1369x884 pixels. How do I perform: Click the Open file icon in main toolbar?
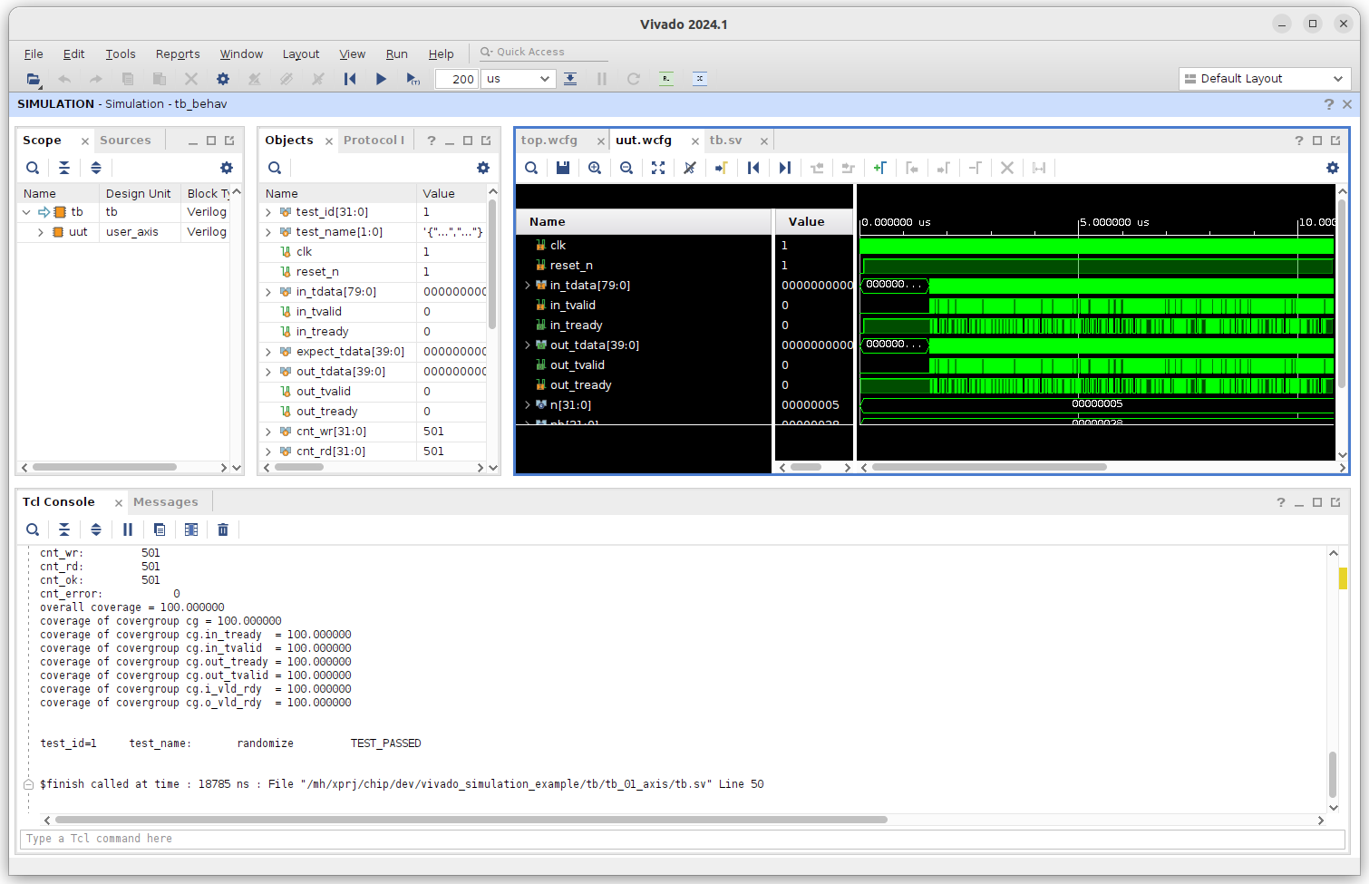click(34, 79)
